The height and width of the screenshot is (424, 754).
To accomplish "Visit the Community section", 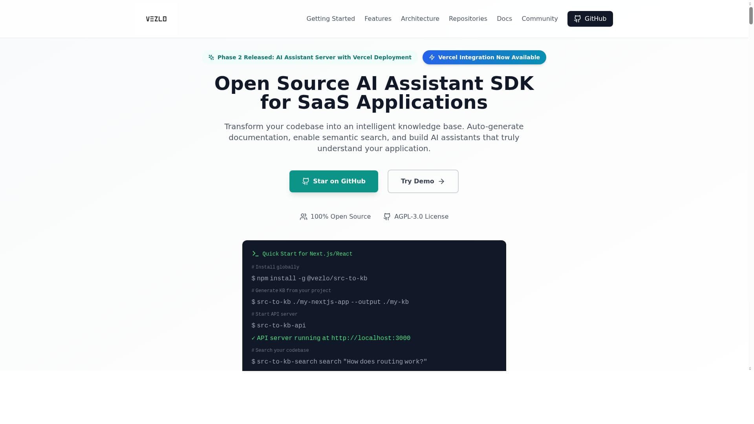I will (x=540, y=19).
